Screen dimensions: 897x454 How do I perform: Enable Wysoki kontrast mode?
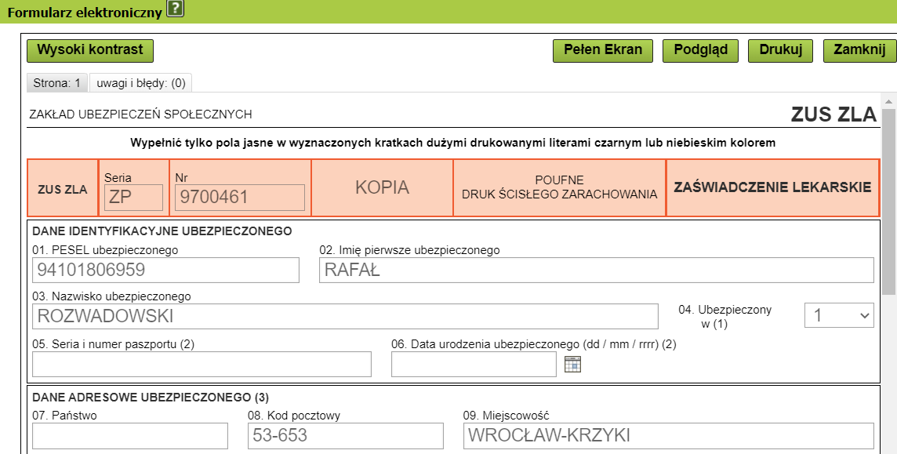click(90, 50)
